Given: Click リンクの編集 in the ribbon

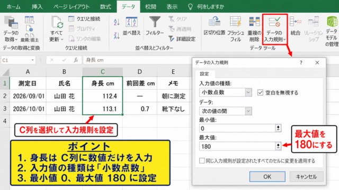Looking at the screenshot, I should (85, 39).
